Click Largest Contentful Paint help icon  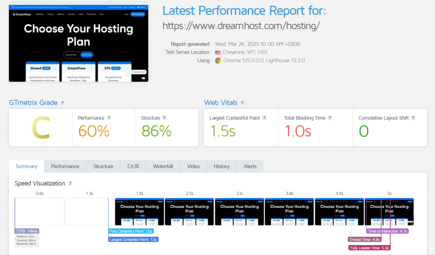[264, 118]
